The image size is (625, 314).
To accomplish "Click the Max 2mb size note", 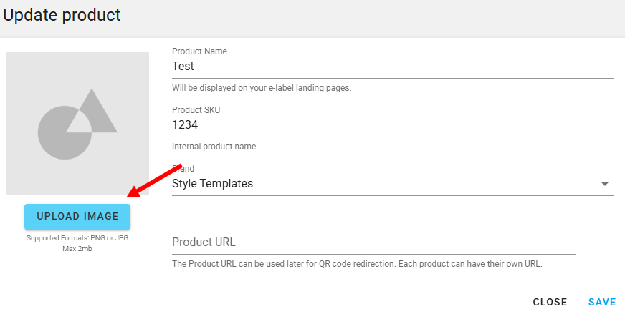I will [77, 249].
